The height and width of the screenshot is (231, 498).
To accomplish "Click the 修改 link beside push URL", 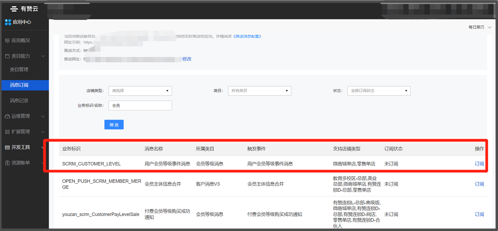I will 187,59.
